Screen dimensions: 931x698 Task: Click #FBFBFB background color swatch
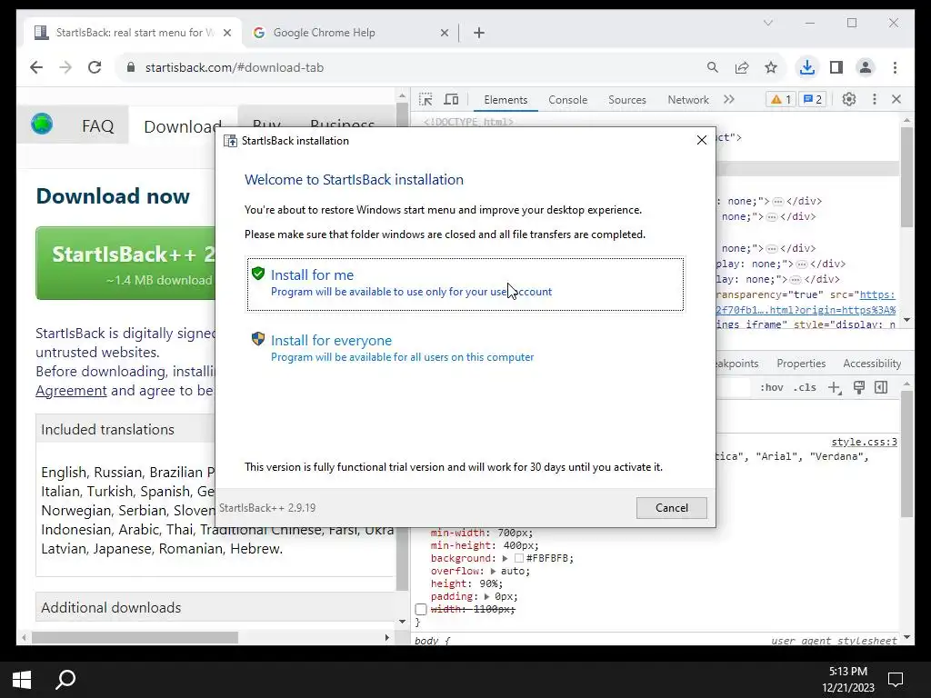pos(519,559)
